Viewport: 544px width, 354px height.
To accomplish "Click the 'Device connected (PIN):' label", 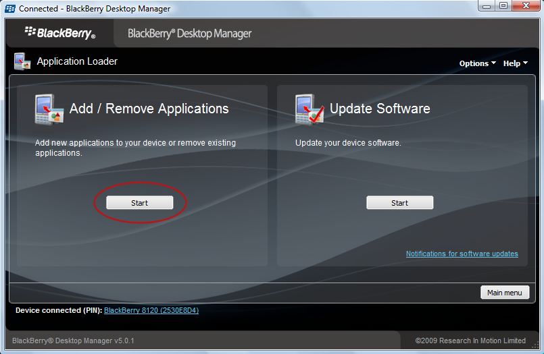I will pyautogui.click(x=59, y=310).
